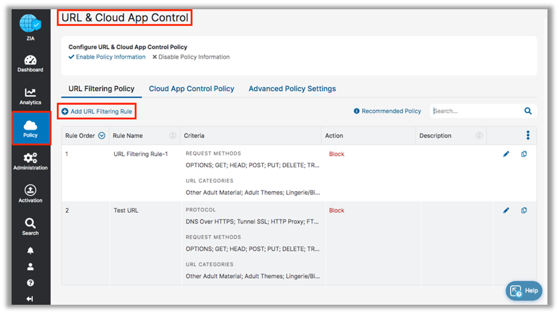Disable Policy Information
This screenshot has height=314, width=559.
191,57
